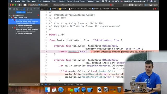Select the Version editor button

140,5
